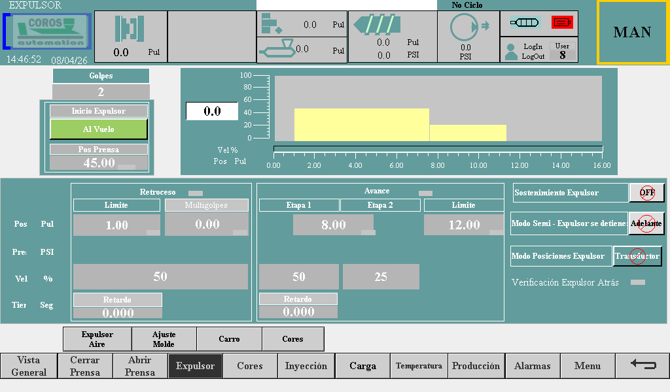Viewport: 670px width, 392px height.
Task: Select the Avance Limite 12.00 field
Action: (x=463, y=225)
